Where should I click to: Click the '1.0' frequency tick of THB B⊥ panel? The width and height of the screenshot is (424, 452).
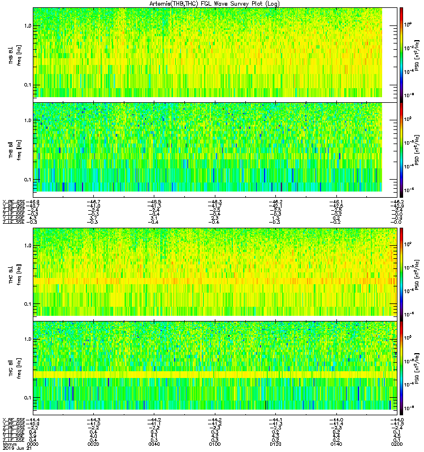click(28, 25)
